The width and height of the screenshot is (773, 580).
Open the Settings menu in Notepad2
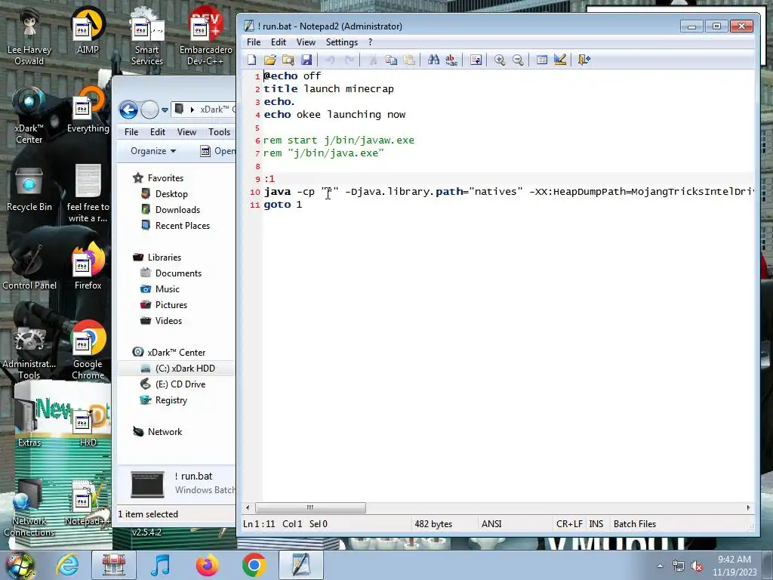click(342, 42)
